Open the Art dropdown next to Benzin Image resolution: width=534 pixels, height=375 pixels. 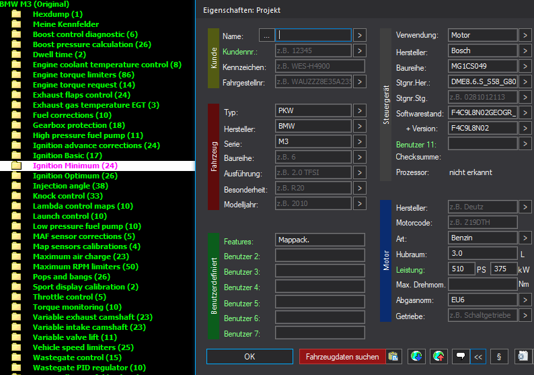[x=525, y=238]
